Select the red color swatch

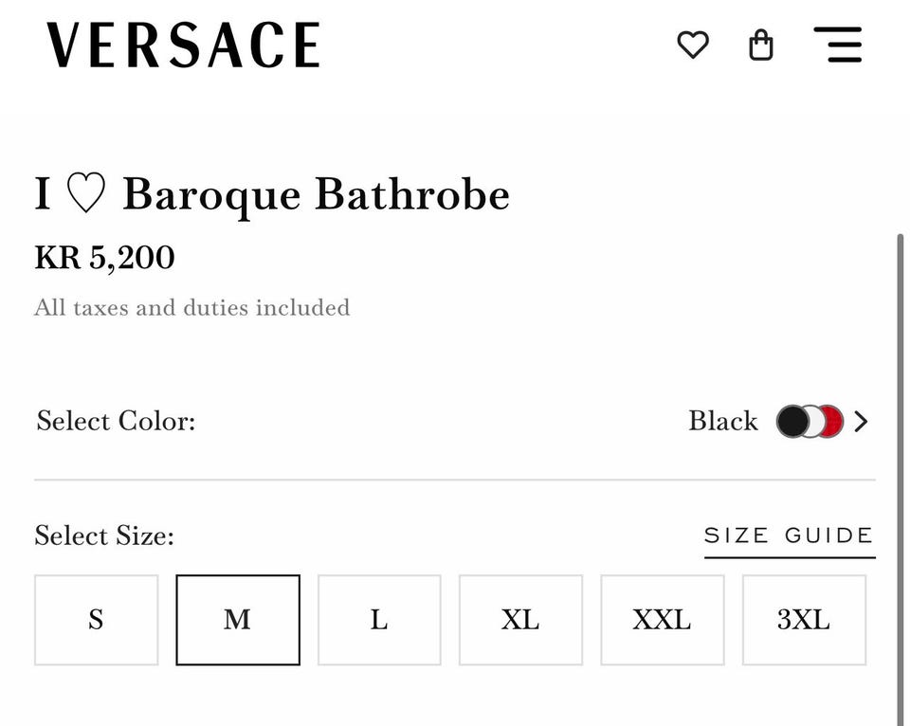[x=831, y=422]
